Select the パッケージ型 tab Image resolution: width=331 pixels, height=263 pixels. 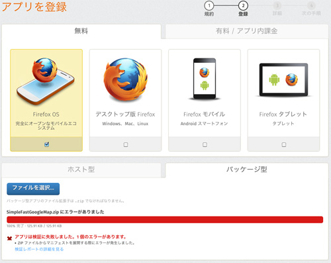click(247, 170)
